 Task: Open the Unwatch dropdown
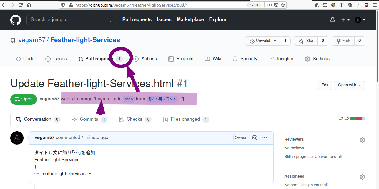click(x=263, y=41)
